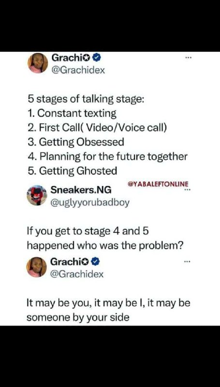Visit @Grachidex handle above 'It may be you'
This screenshot has width=220, height=387.
(77, 274)
